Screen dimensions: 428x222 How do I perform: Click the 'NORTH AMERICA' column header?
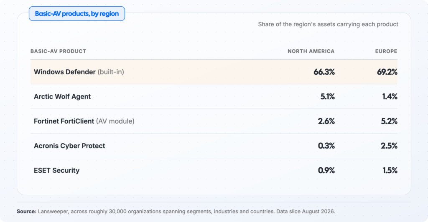(x=311, y=51)
